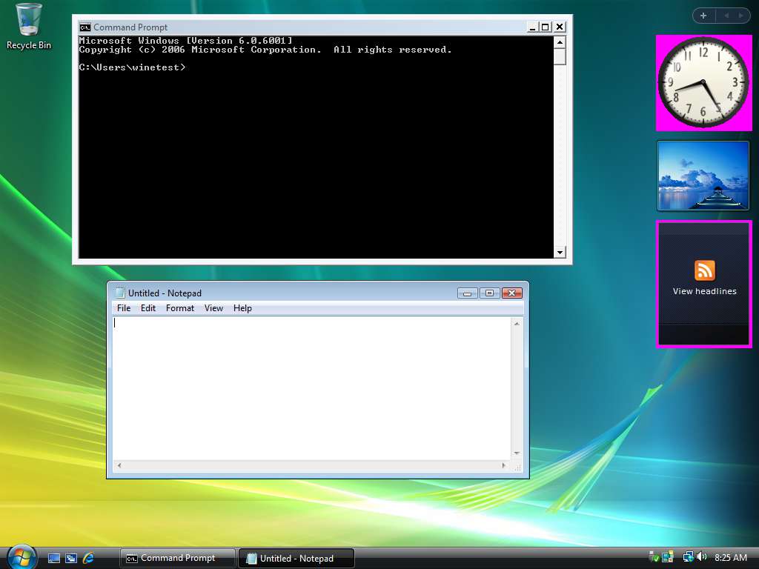759x569 pixels.
Task: Click the Windows Start orb
Action: click(21, 557)
